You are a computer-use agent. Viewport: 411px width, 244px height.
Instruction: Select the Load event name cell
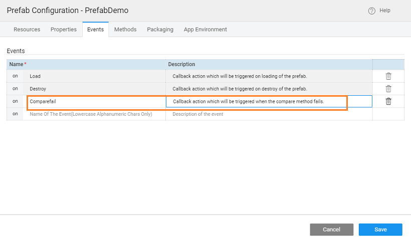(x=95, y=76)
